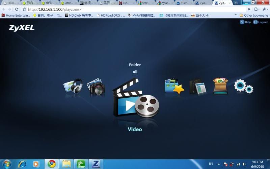This screenshot has width=270, height=169.
Task: Select the All videos option
Action: click(x=135, y=72)
